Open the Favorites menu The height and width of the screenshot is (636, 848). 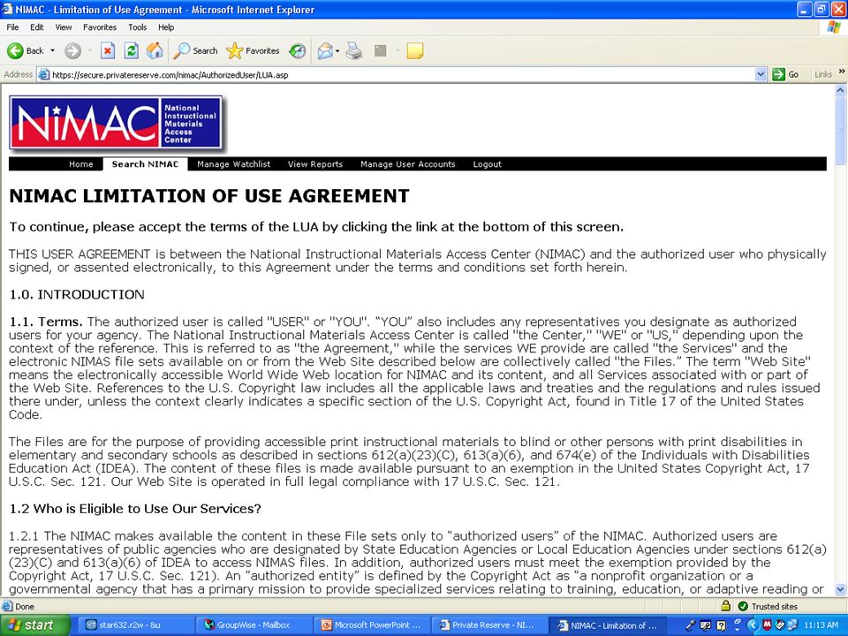pyautogui.click(x=100, y=27)
